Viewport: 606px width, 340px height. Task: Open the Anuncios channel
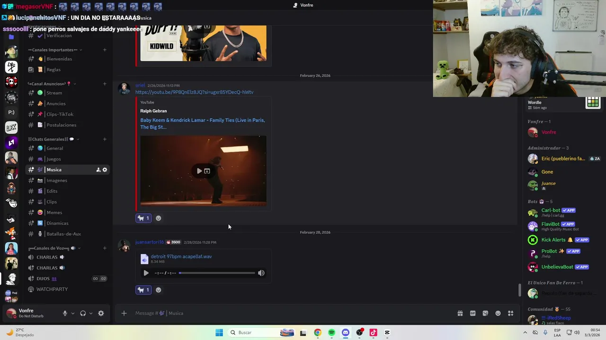point(67,103)
